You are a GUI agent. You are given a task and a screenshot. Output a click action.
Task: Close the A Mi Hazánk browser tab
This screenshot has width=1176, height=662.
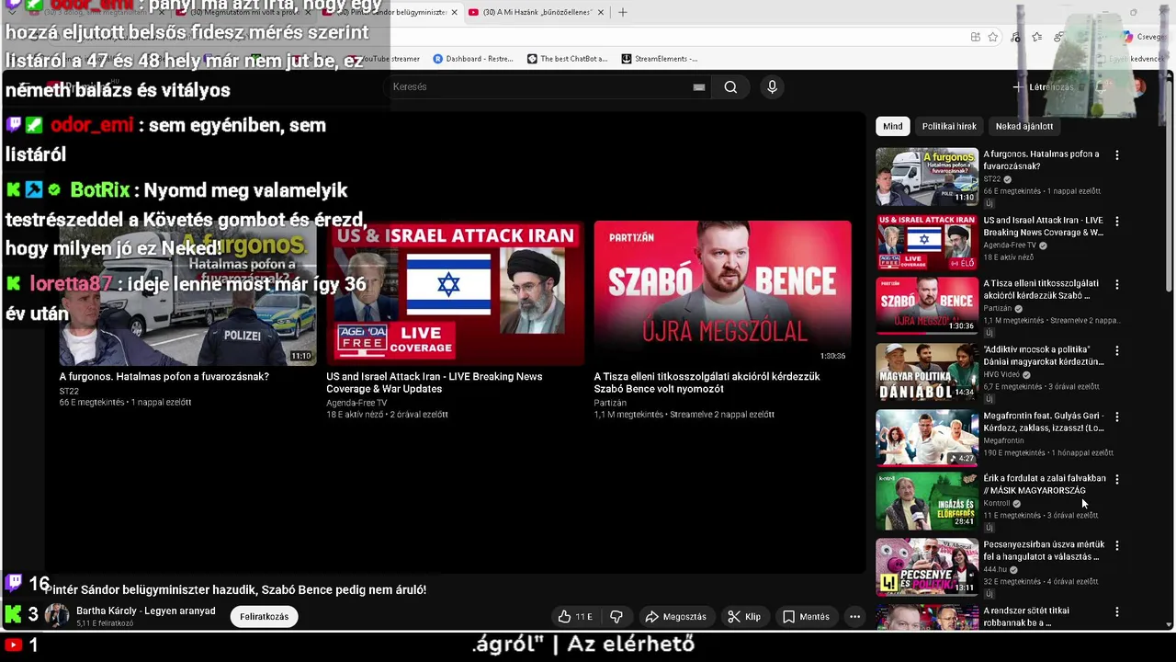[x=601, y=12]
